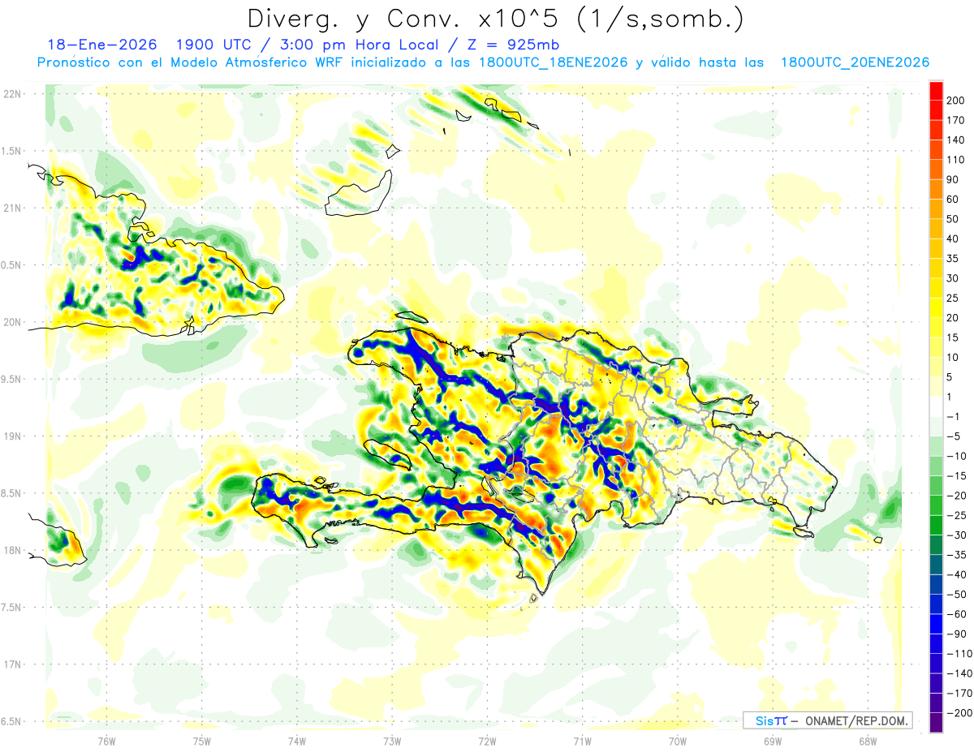Click the colorbar value '-90'
This screenshot has width=974, height=752.
(x=956, y=634)
